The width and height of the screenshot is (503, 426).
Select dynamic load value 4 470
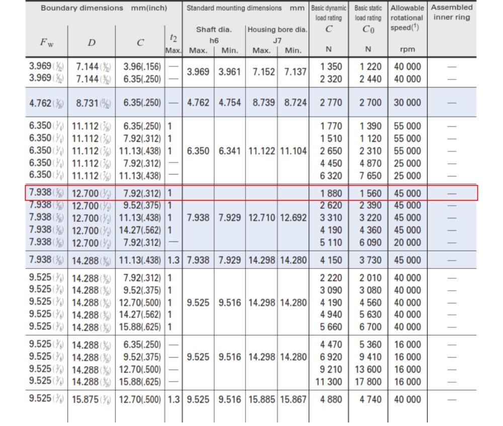331,345
